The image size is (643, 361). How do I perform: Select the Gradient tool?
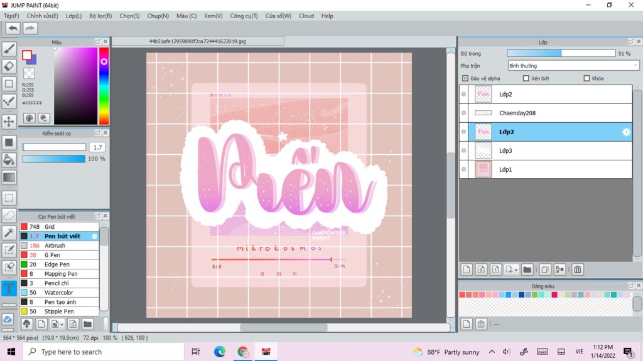(9, 177)
